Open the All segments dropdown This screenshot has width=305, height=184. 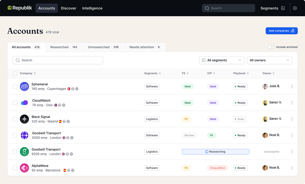(222, 60)
